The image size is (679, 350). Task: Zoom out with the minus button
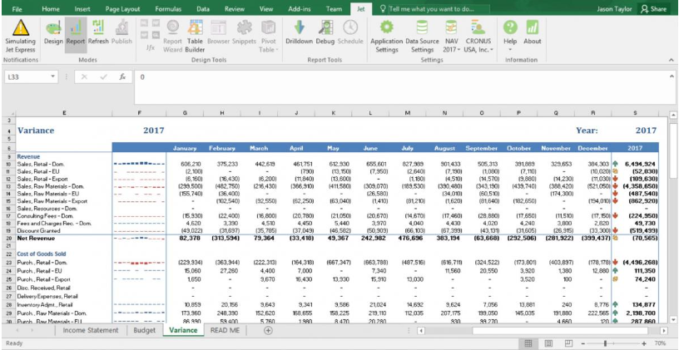[x=582, y=343]
